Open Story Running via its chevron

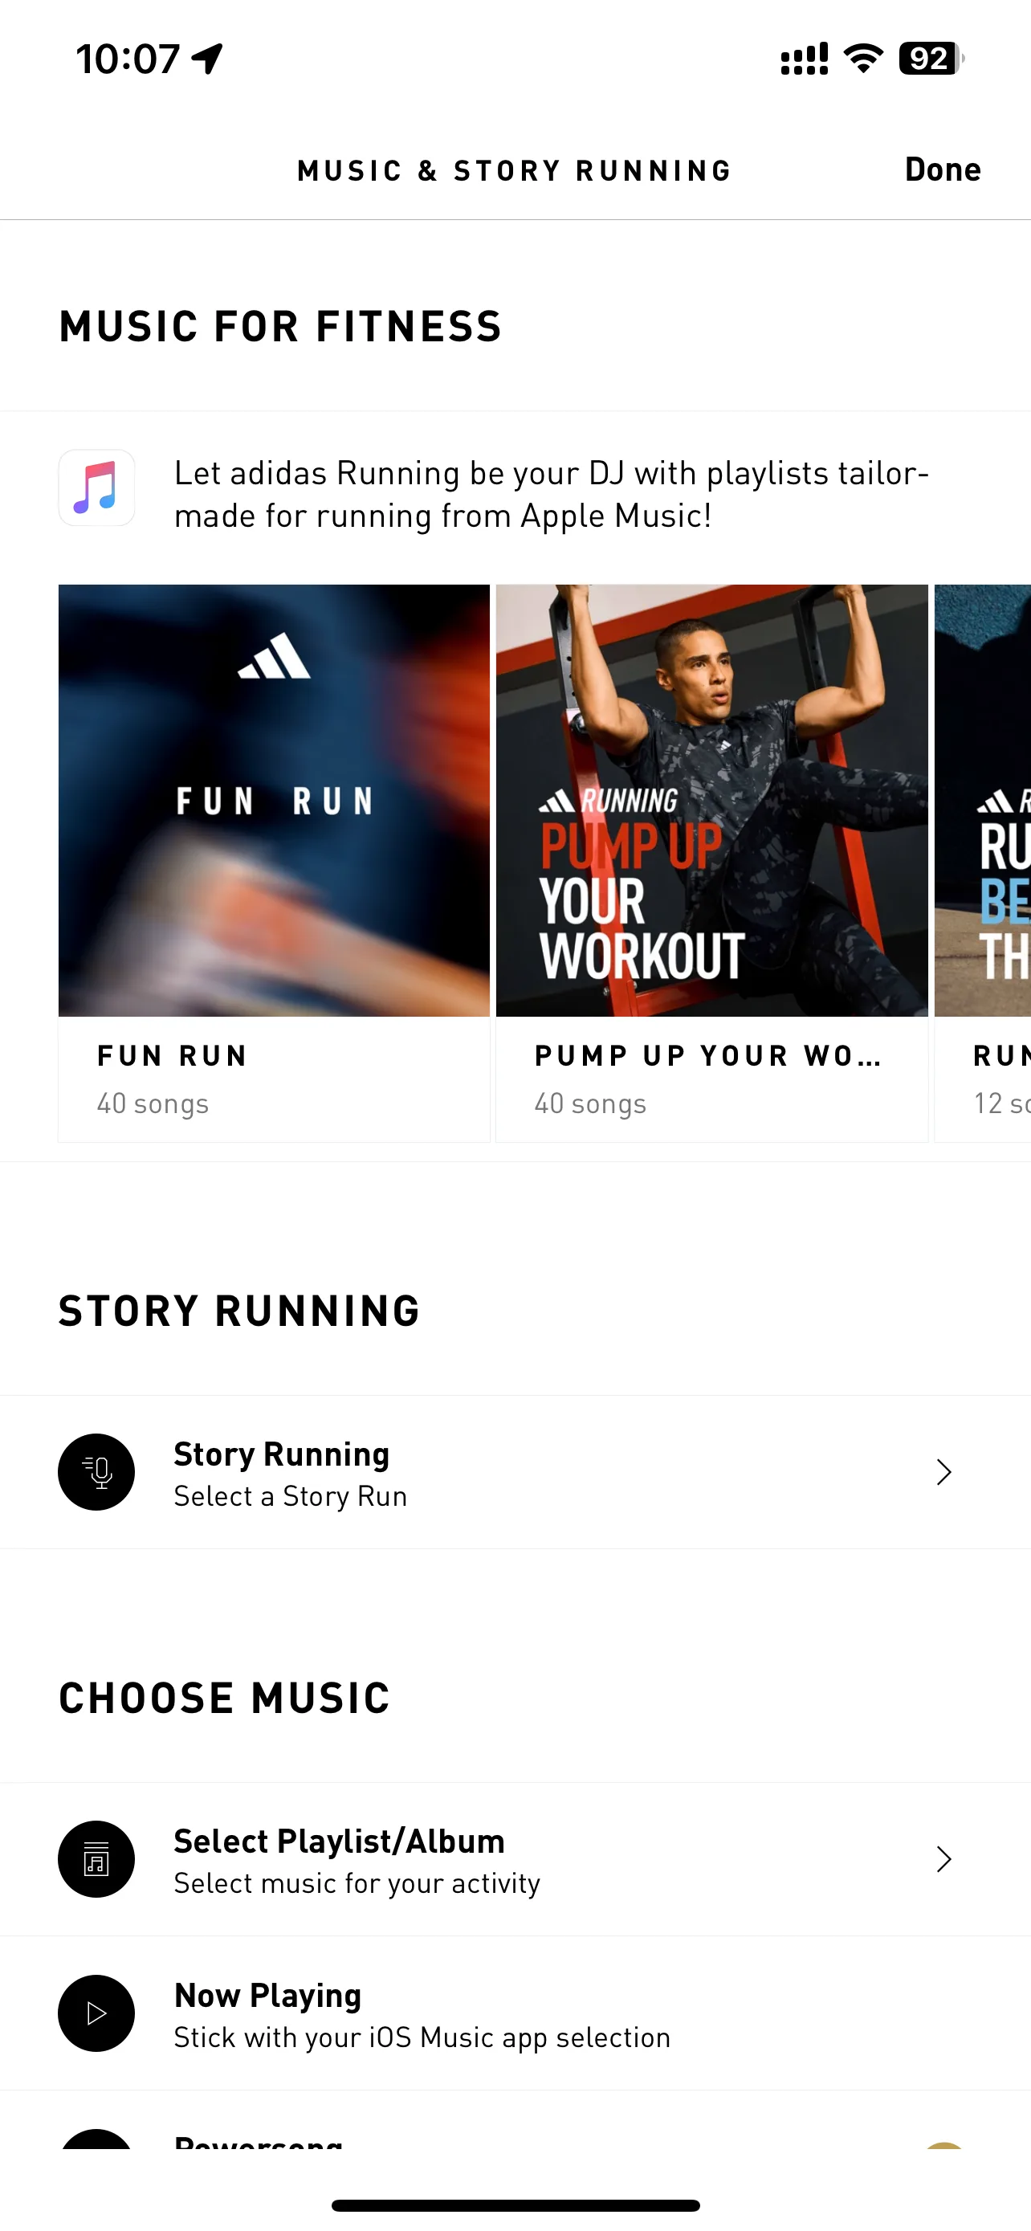tap(943, 1471)
